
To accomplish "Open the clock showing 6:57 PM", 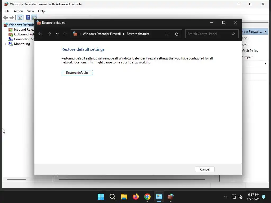I will coord(253,197).
